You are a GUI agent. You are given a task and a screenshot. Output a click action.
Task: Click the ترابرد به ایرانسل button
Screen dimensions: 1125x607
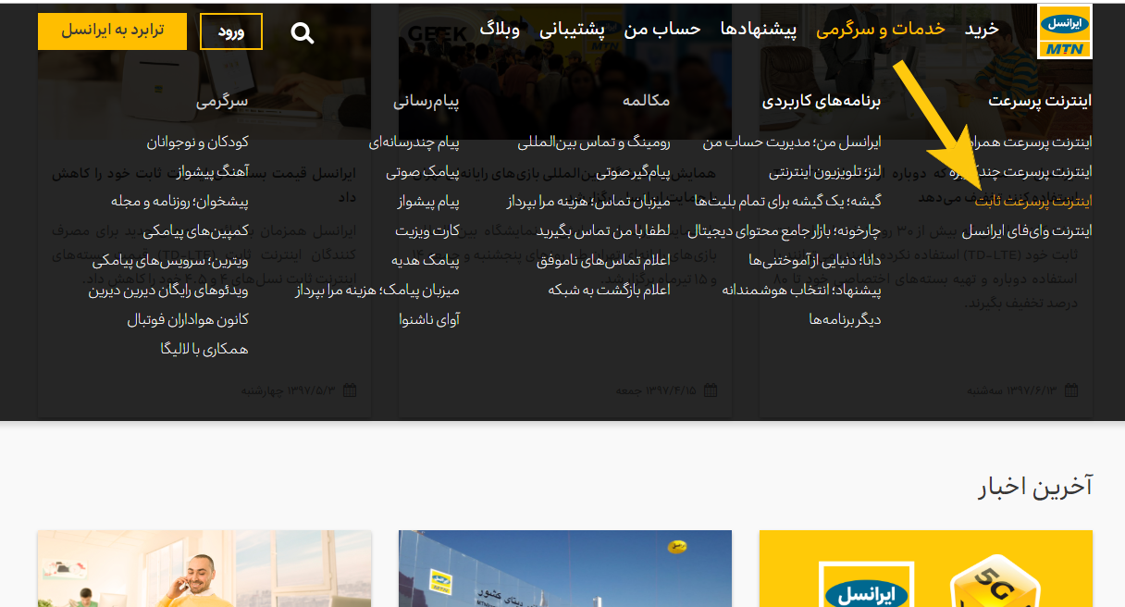tap(112, 31)
